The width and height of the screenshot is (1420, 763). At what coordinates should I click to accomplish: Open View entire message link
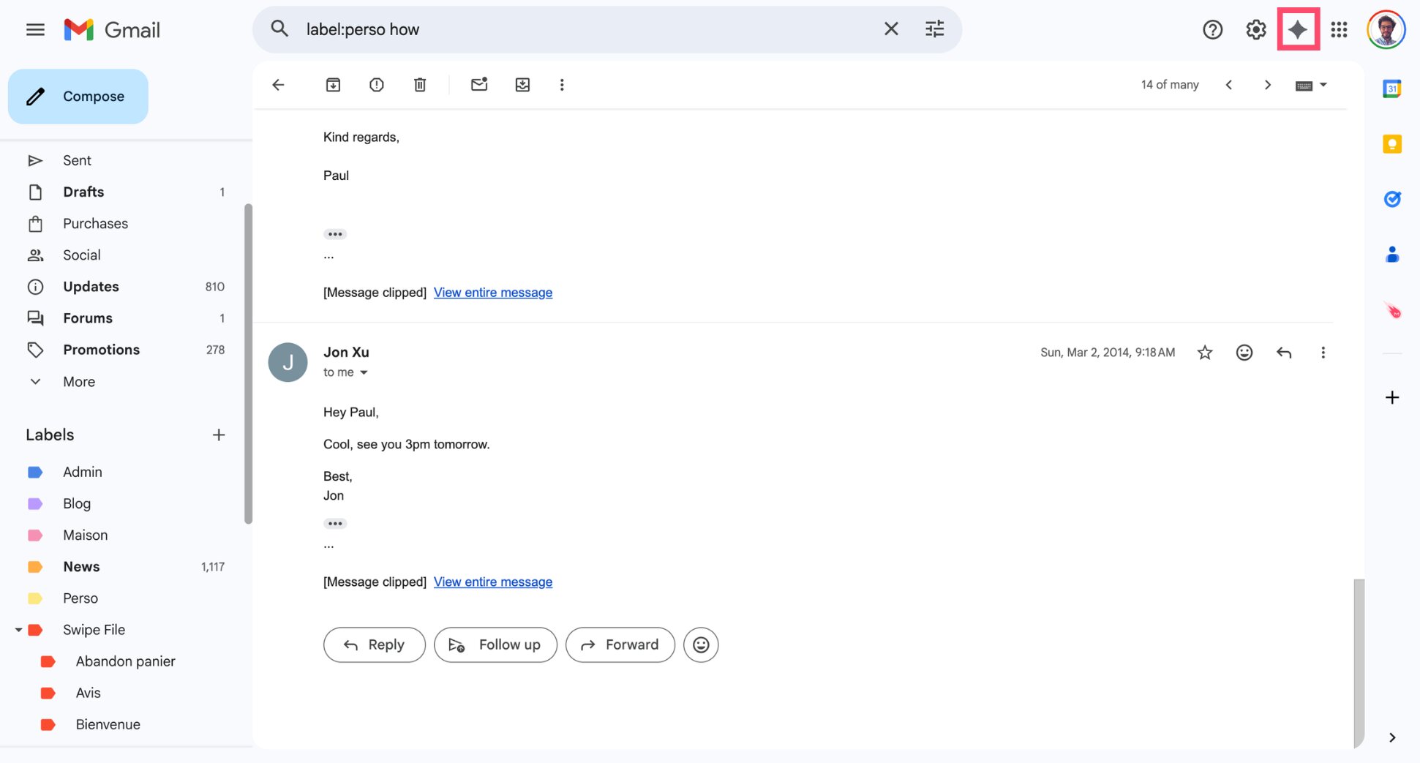[x=493, y=582]
